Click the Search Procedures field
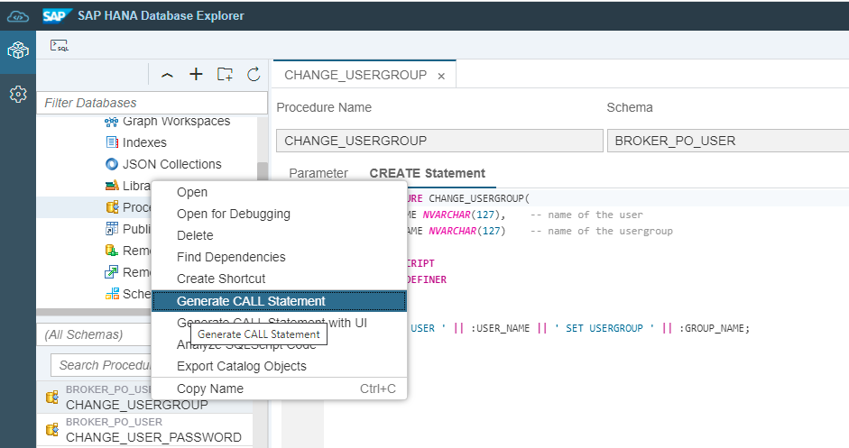 101,365
